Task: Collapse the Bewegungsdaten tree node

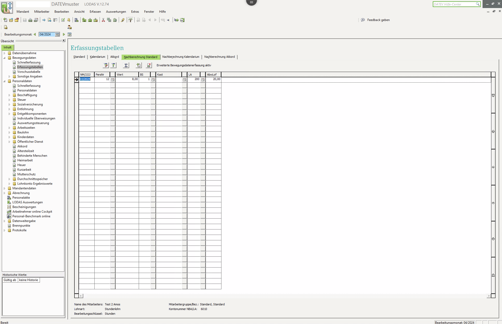Action: pos(4,58)
